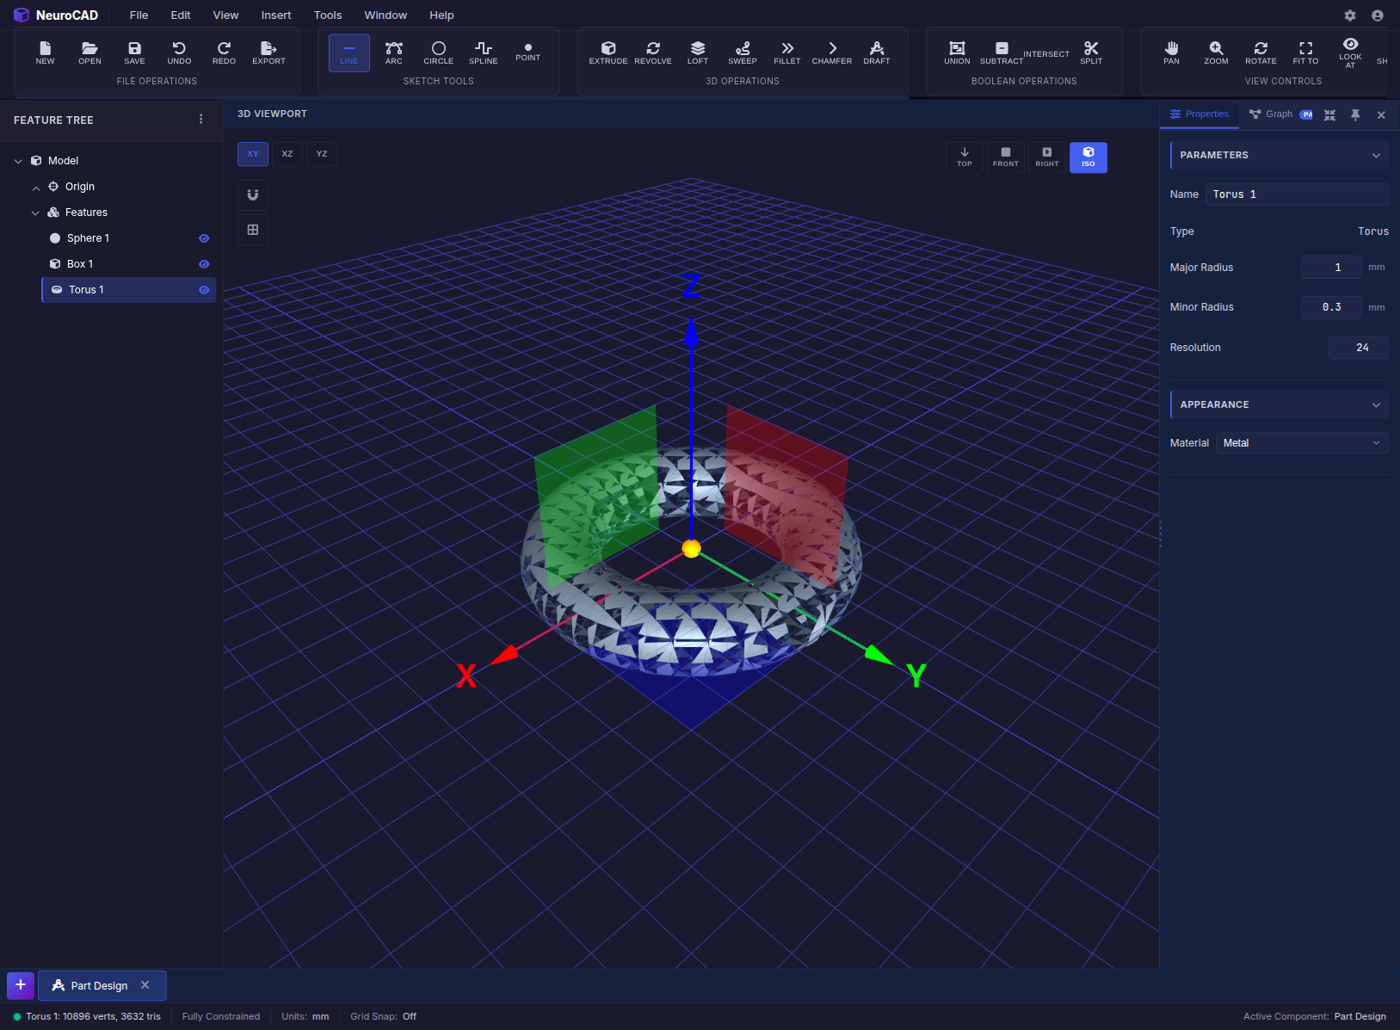Select the Sweep operation
The height and width of the screenshot is (1030, 1400).
click(x=742, y=52)
